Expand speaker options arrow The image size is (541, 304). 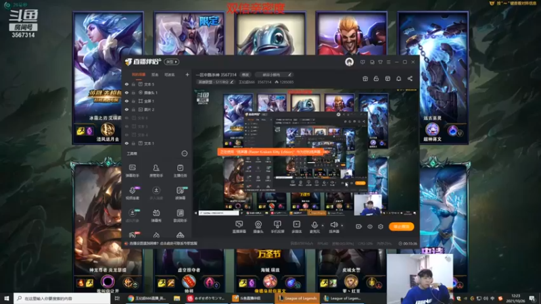(342, 226)
